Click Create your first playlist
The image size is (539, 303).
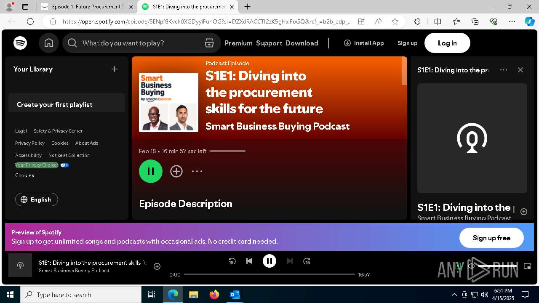(55, 104)
